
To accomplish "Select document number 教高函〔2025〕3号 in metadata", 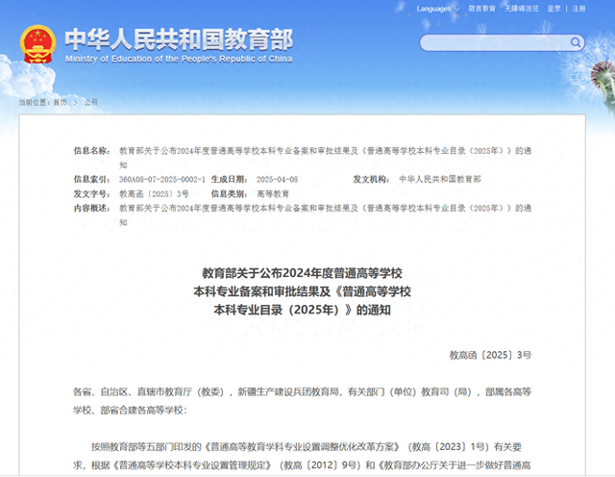I will (154, 194).
